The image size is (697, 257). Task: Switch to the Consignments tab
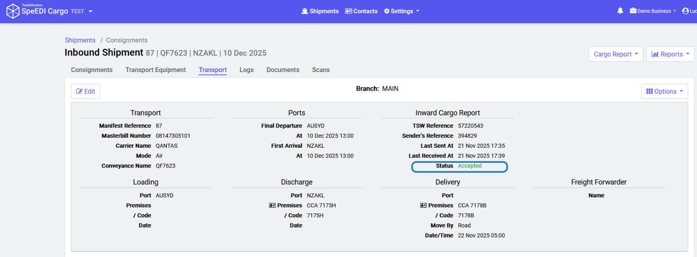pos(92,70)
